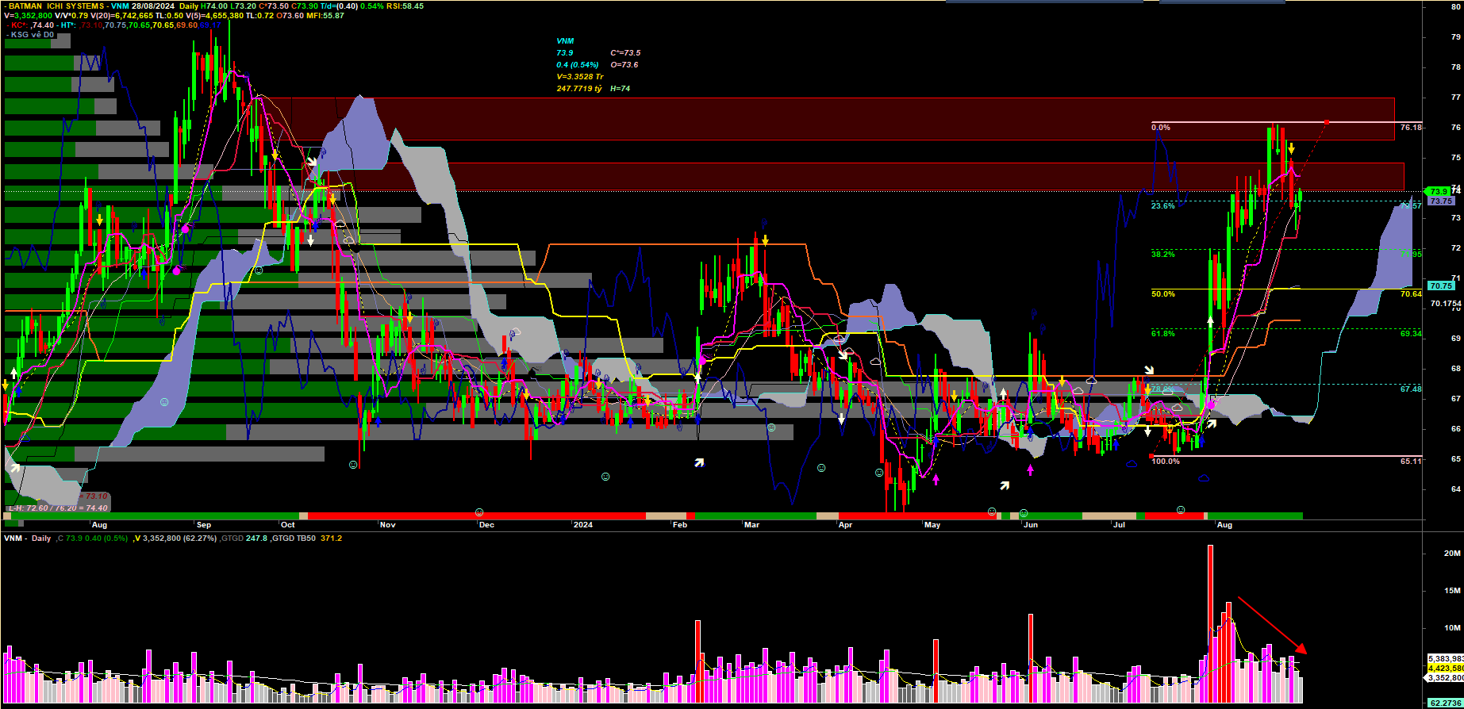Viewport: 1464px width, 709px height.
Task: Click the GTGD TB50 371.2 value in volume pane
Action: pyautogui.click(x=307, y=538)
